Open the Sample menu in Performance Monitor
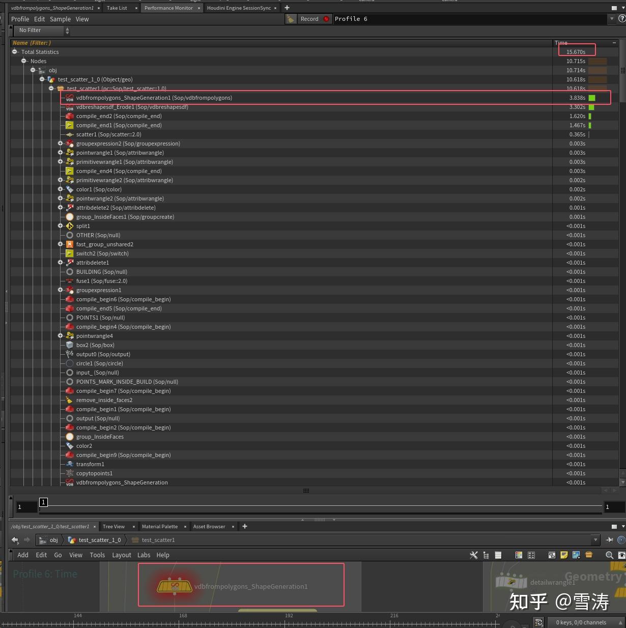Image resolution: width=626 pixels, height=628 pixels. point(60,19)
